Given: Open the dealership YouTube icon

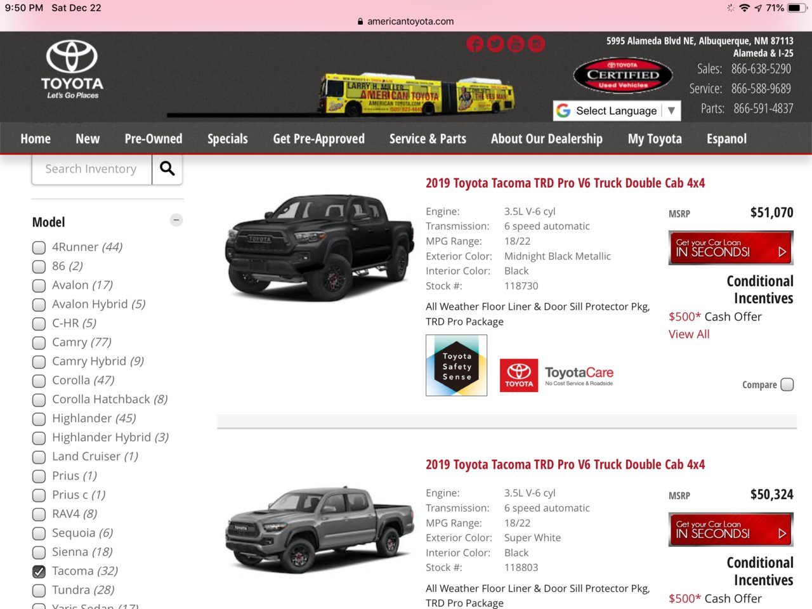Looking at the screenshot, I should [x=516, y=44].
